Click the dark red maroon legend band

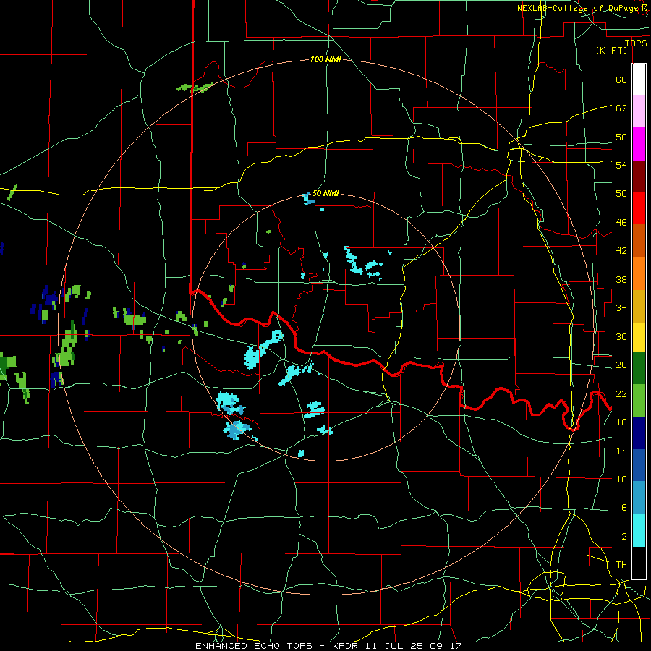[639, 176]
